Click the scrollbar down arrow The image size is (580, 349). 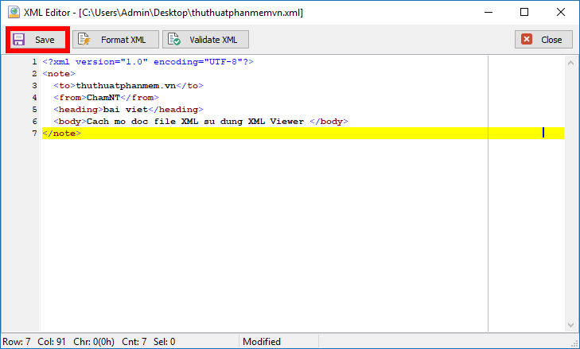571,325
